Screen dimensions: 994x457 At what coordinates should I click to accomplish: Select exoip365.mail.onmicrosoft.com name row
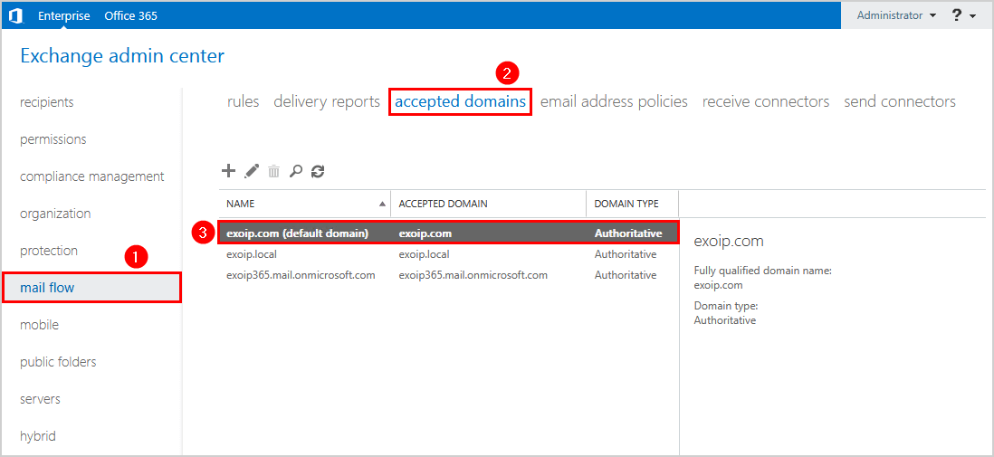[x=301, y=275]
